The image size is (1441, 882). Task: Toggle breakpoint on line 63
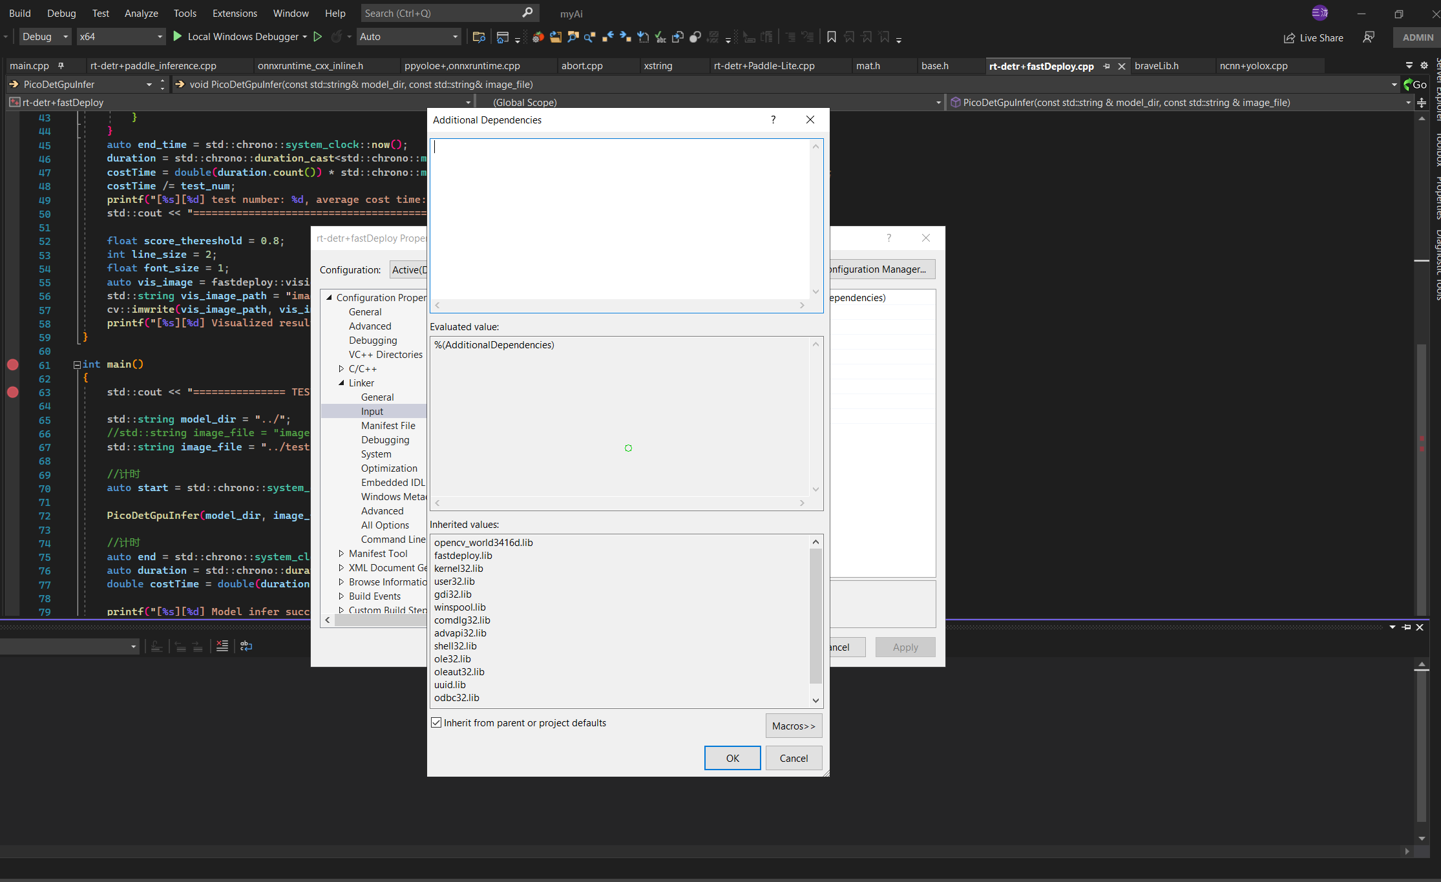pos(12,392)
